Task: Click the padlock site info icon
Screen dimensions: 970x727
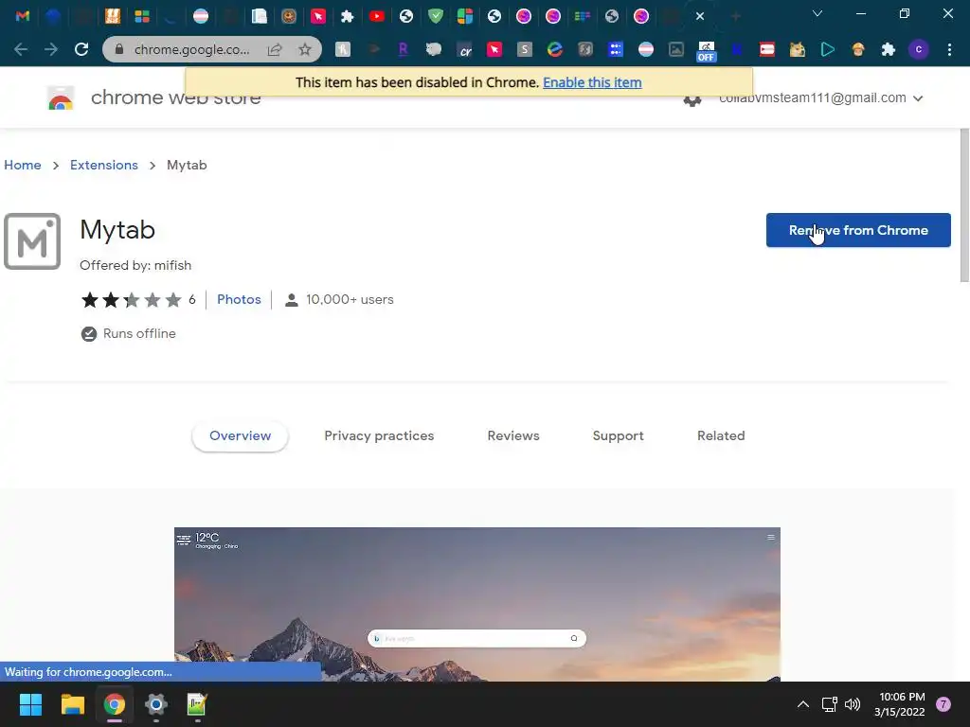Action: click(119, 49)
